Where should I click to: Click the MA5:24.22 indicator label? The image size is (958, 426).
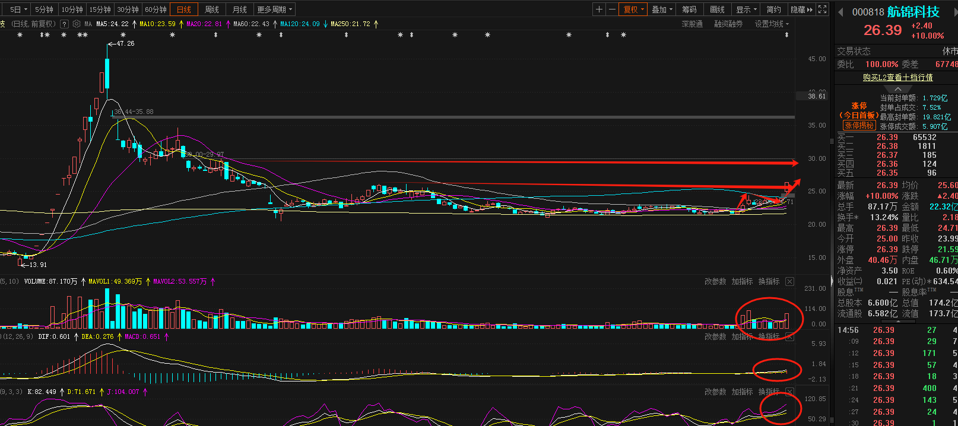(112, 24)
